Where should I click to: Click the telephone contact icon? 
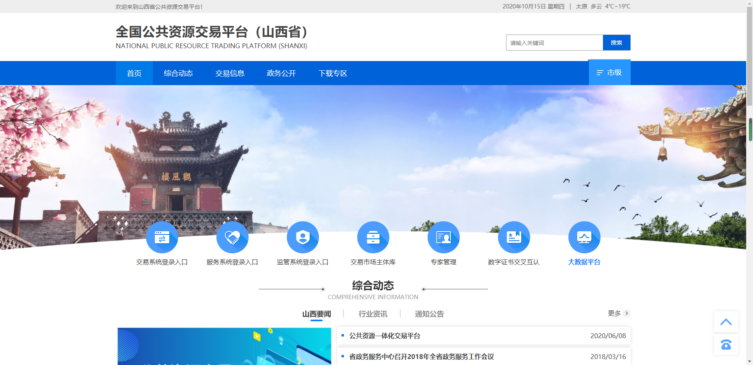tap(726, 345)
